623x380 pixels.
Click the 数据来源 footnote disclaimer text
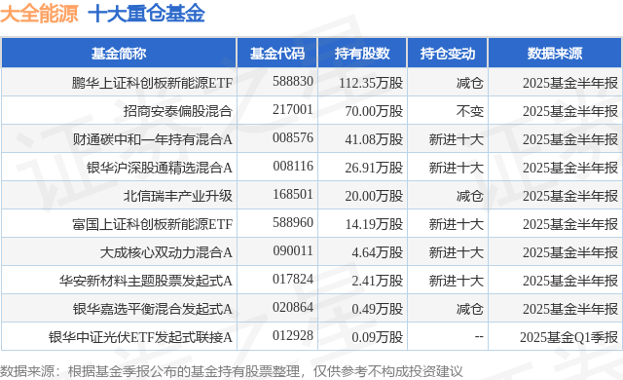coord(232,371)
